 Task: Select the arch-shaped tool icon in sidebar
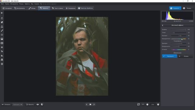click(x=2, y=60)
